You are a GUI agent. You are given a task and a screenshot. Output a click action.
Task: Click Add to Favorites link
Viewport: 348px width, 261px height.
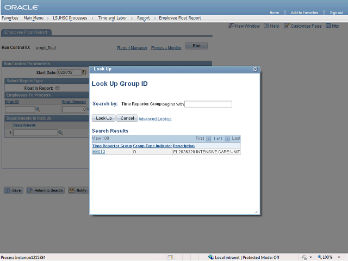[304, 13]
